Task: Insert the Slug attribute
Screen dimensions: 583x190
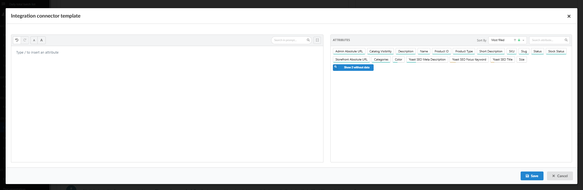Action: click(x=524, y=51)
